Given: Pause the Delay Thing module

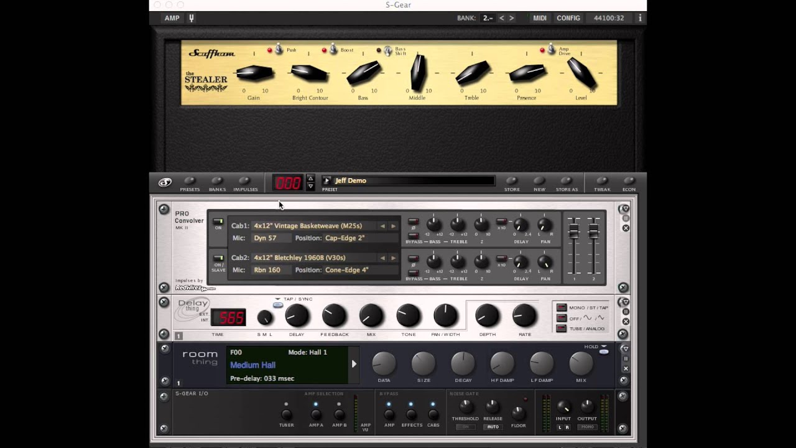Looking at the screenshot, I should click(x=626, y=312).
